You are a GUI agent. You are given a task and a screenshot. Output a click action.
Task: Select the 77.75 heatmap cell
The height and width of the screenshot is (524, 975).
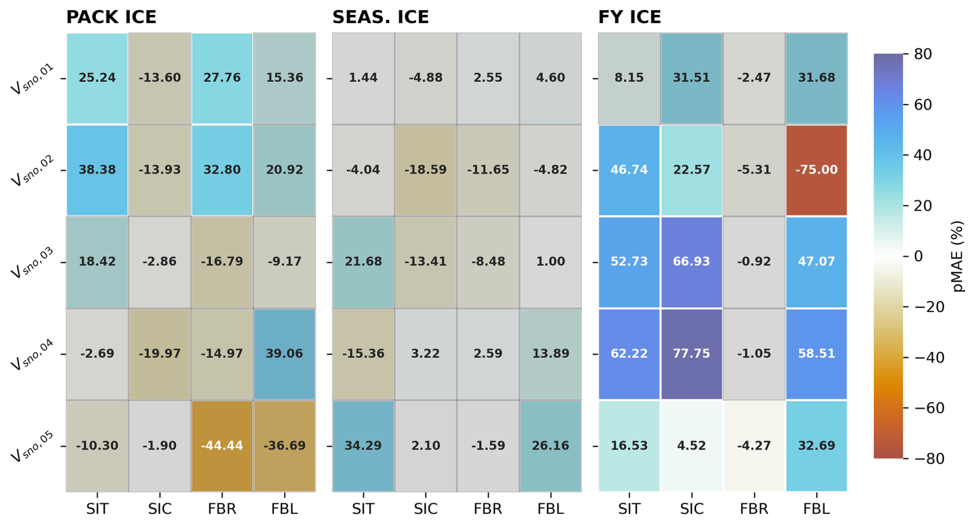tap(691, 353)
